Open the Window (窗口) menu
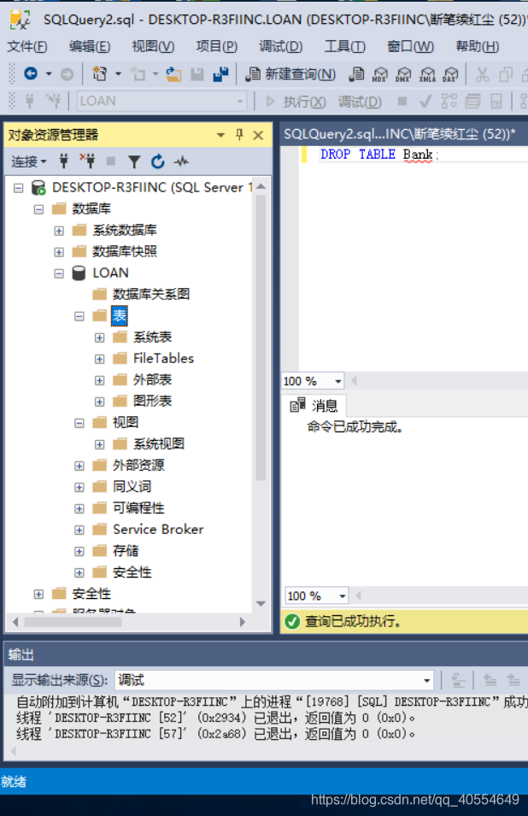This screenshot has width=528, height=816. [x=410, y=46]
